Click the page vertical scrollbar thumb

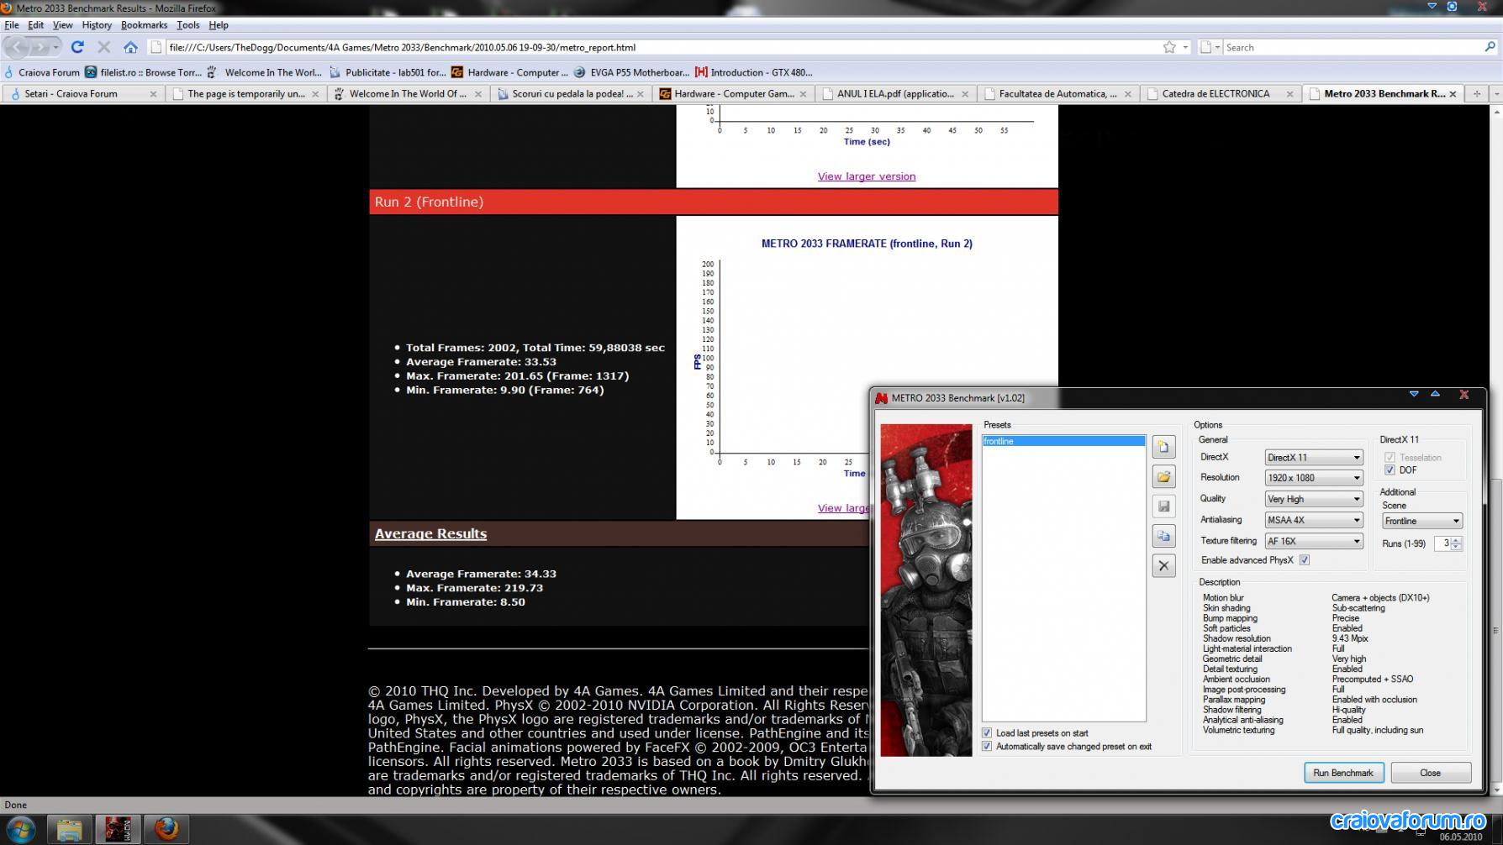1495,631
